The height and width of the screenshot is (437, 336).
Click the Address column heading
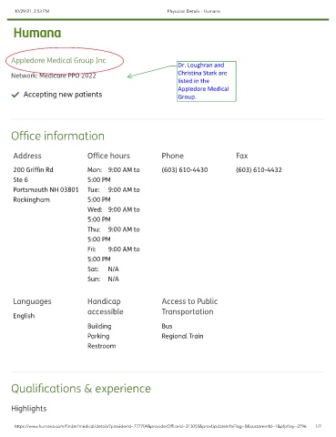point(27,156)
